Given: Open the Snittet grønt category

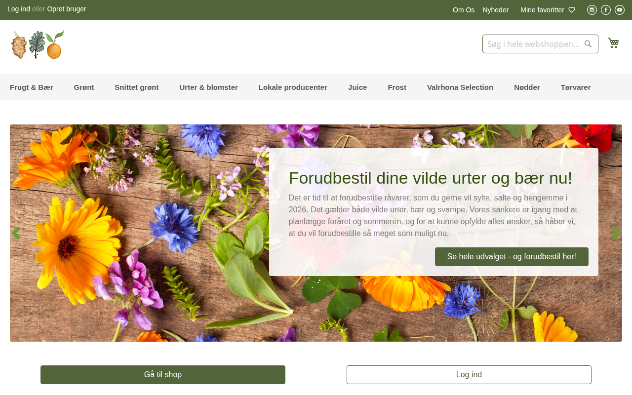Looking at the screenshot, I should point(137,87).
